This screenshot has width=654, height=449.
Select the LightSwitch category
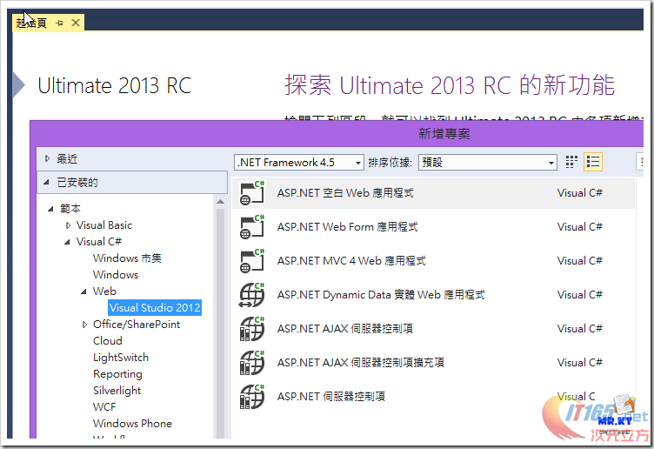[x=121, y=358]
